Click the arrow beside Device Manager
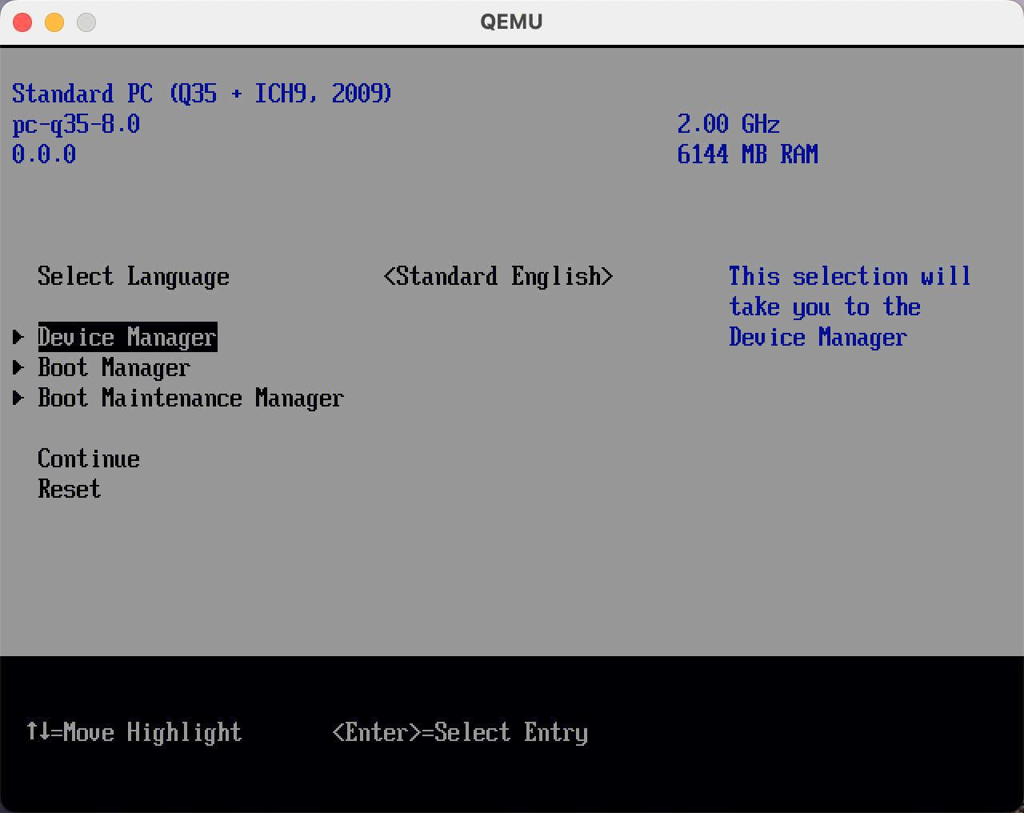 click(18, 338)
